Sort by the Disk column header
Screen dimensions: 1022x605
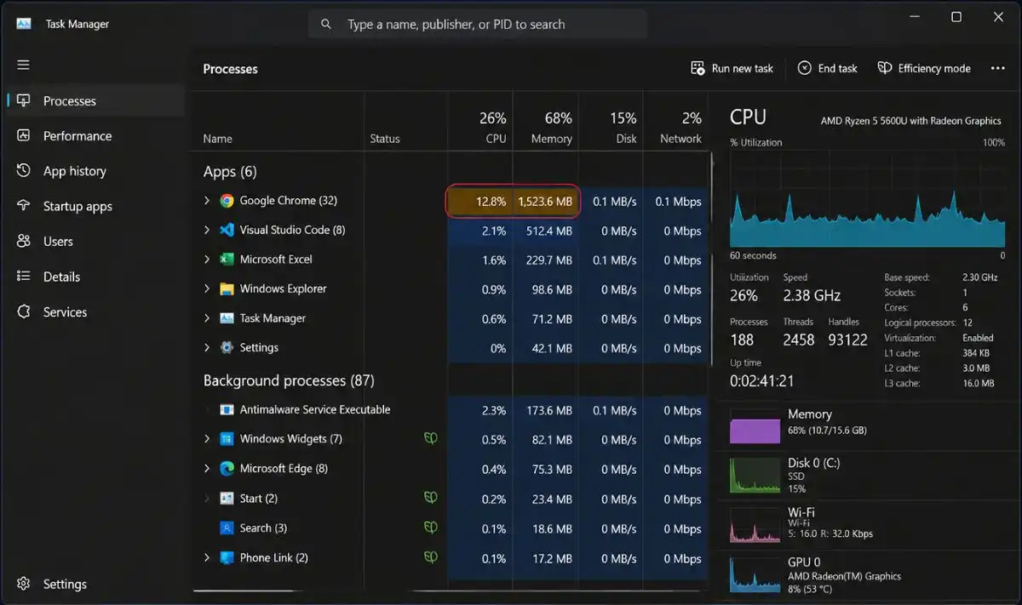611,123
